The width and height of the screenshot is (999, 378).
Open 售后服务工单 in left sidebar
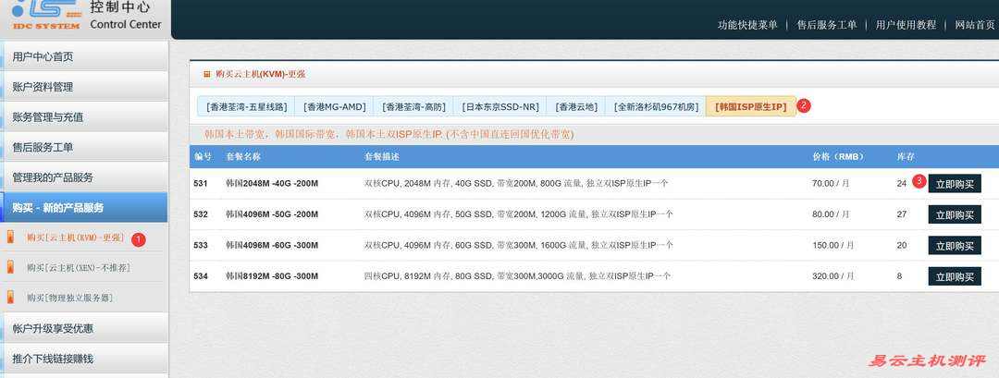84,147
